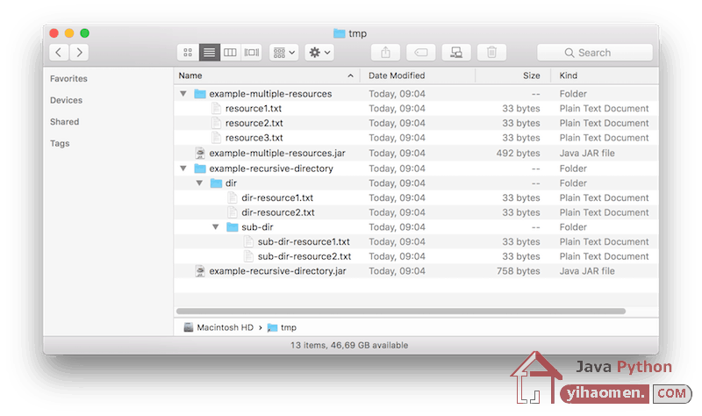This screenshot has width=702, height=416.
Task: Select the resource3.txt file name
Action: (x=254, y=138)
